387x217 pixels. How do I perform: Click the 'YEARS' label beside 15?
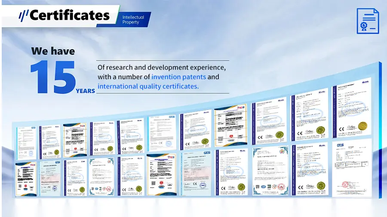(85, 91)
